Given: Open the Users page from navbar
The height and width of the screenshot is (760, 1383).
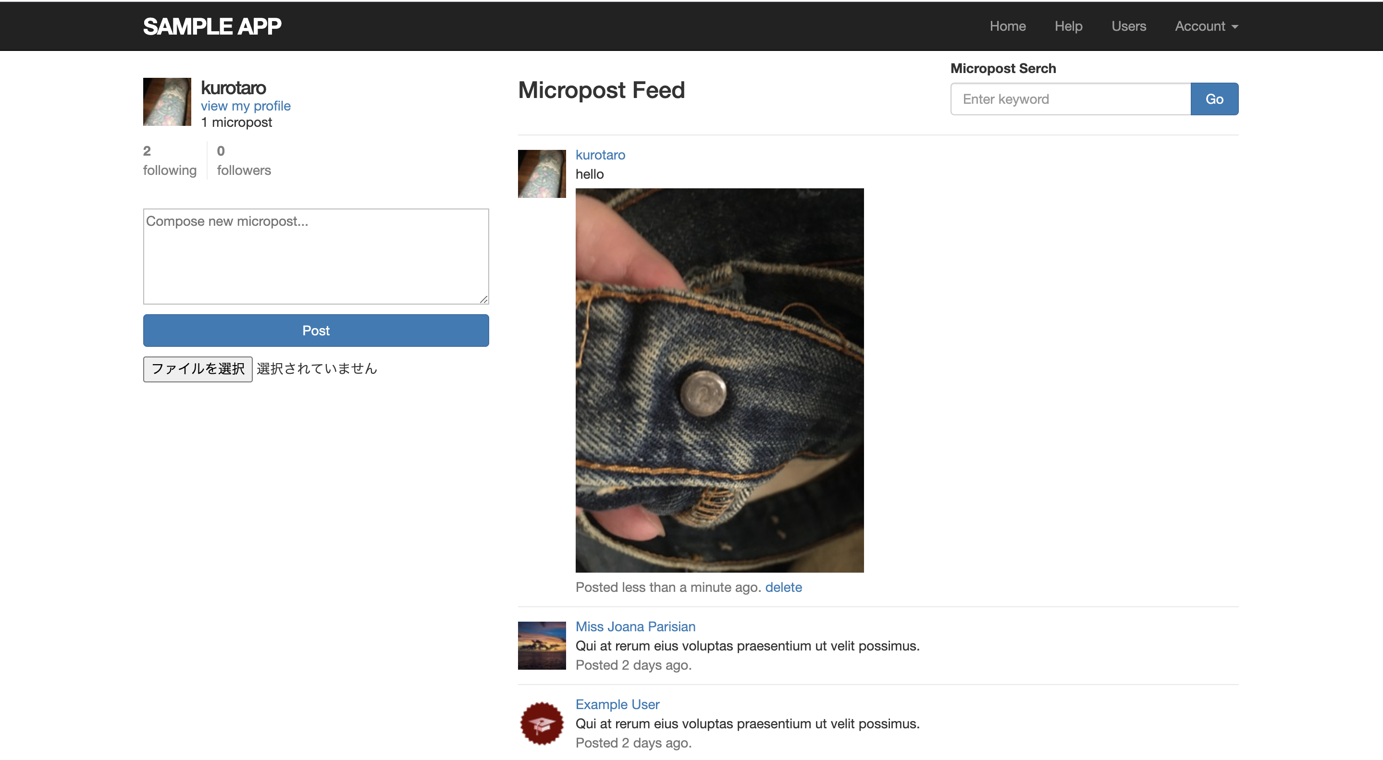Looking at the screenshot, I should [1128, 26].
